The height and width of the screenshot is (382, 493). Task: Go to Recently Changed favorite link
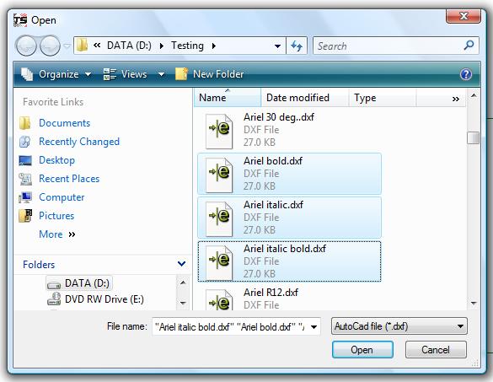click(79, 142)
